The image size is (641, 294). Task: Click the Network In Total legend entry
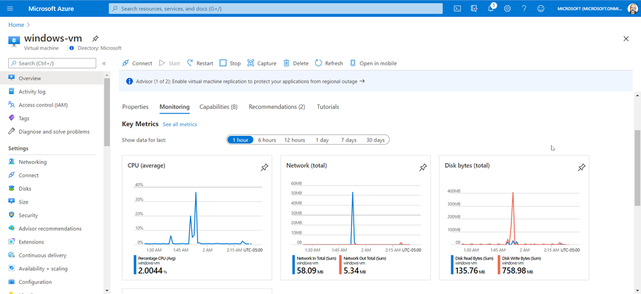click(315, 265)
